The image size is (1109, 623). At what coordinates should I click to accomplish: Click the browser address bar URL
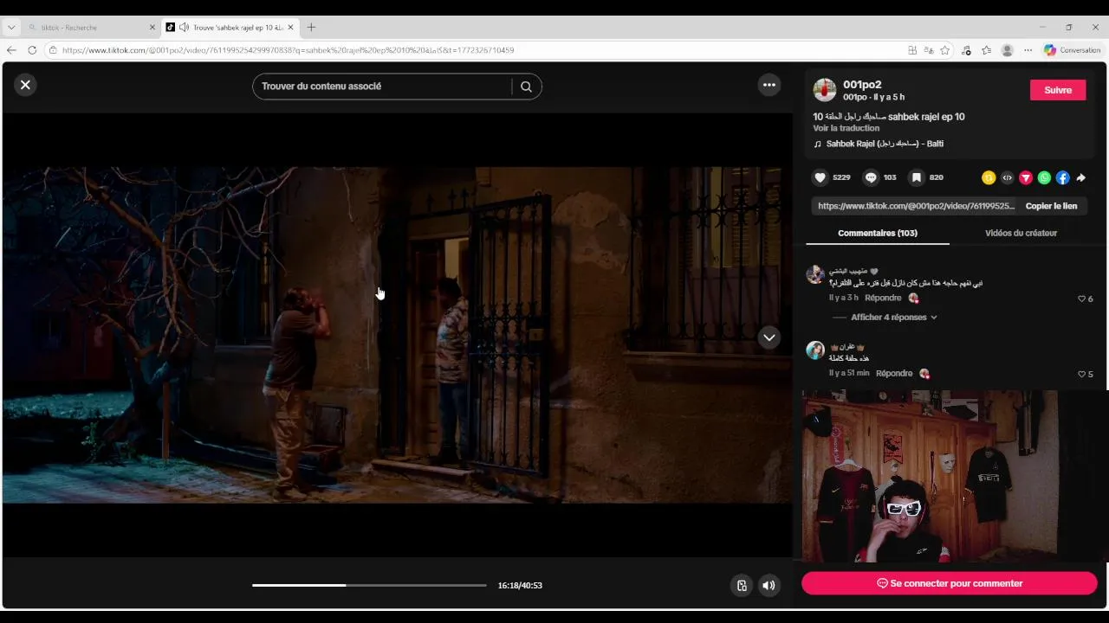pyautogui.click(x=289, y=50)
